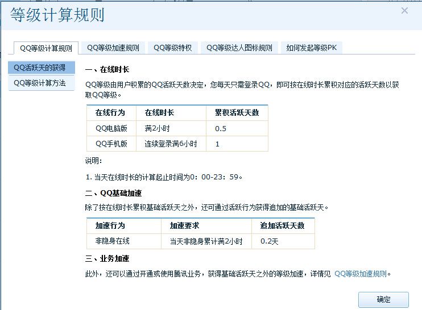422x310 pixels.
Task: Click the 一、在线时长 heading
Action: (x=107, y=70)
